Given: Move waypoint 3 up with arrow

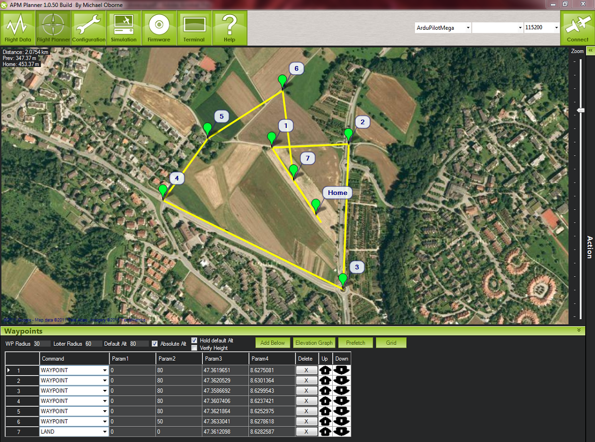Looking at the screenshot, I should [325, 390].
